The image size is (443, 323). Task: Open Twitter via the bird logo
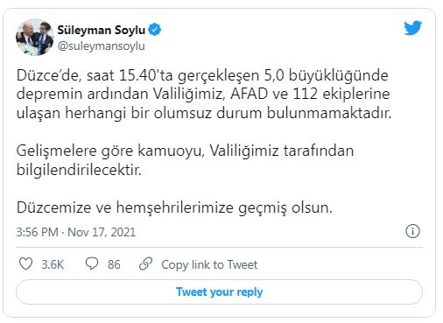(412, 28)
